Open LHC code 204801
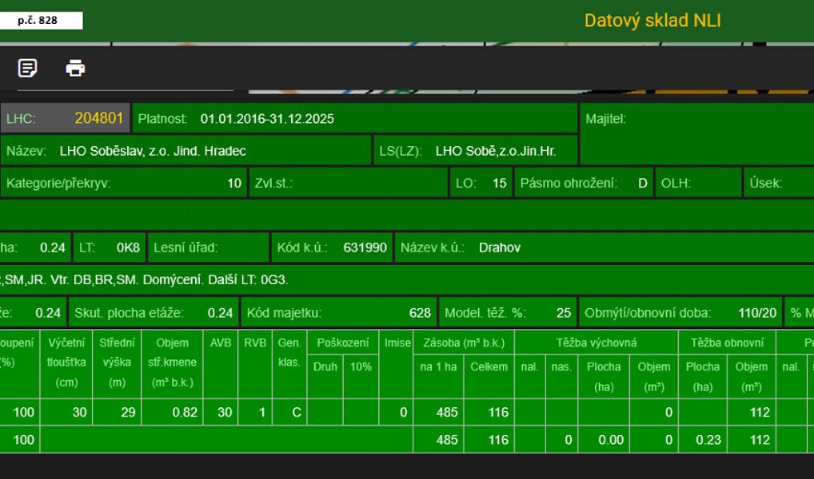814x479 pixels. coord(98,118)
